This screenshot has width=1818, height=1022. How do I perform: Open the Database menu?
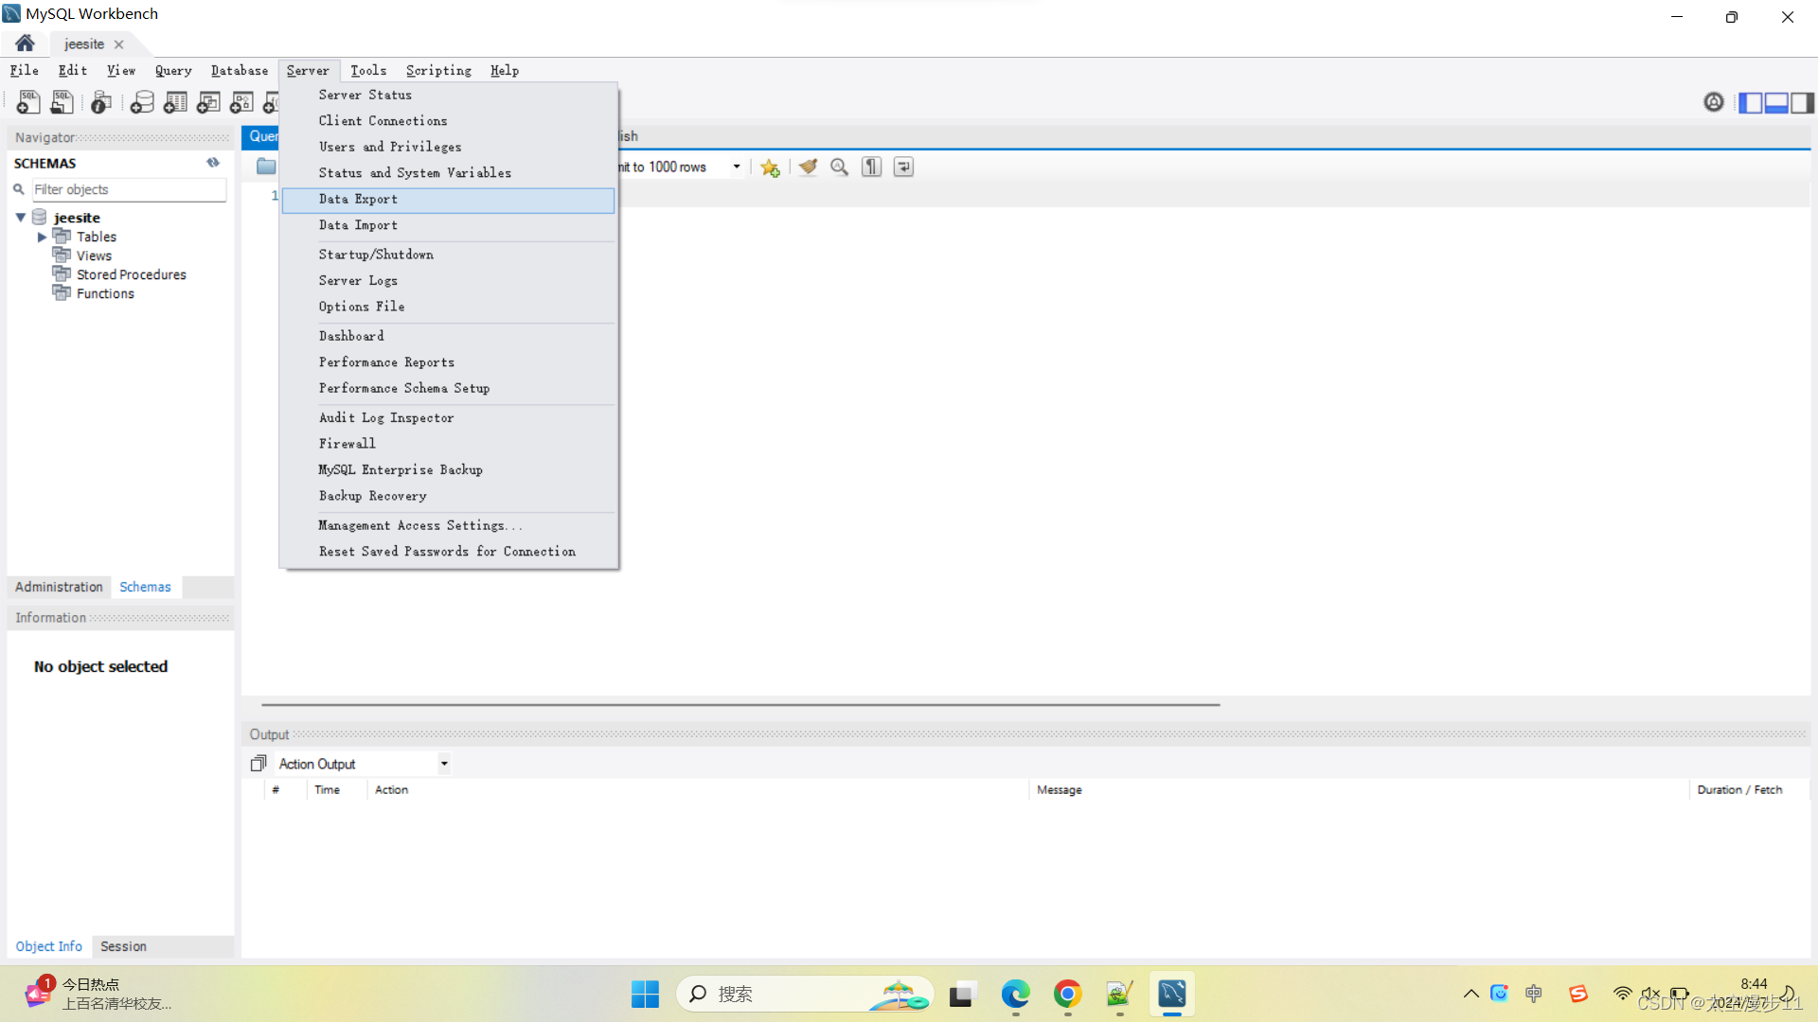pyautogui.click(x=240, y=70)
